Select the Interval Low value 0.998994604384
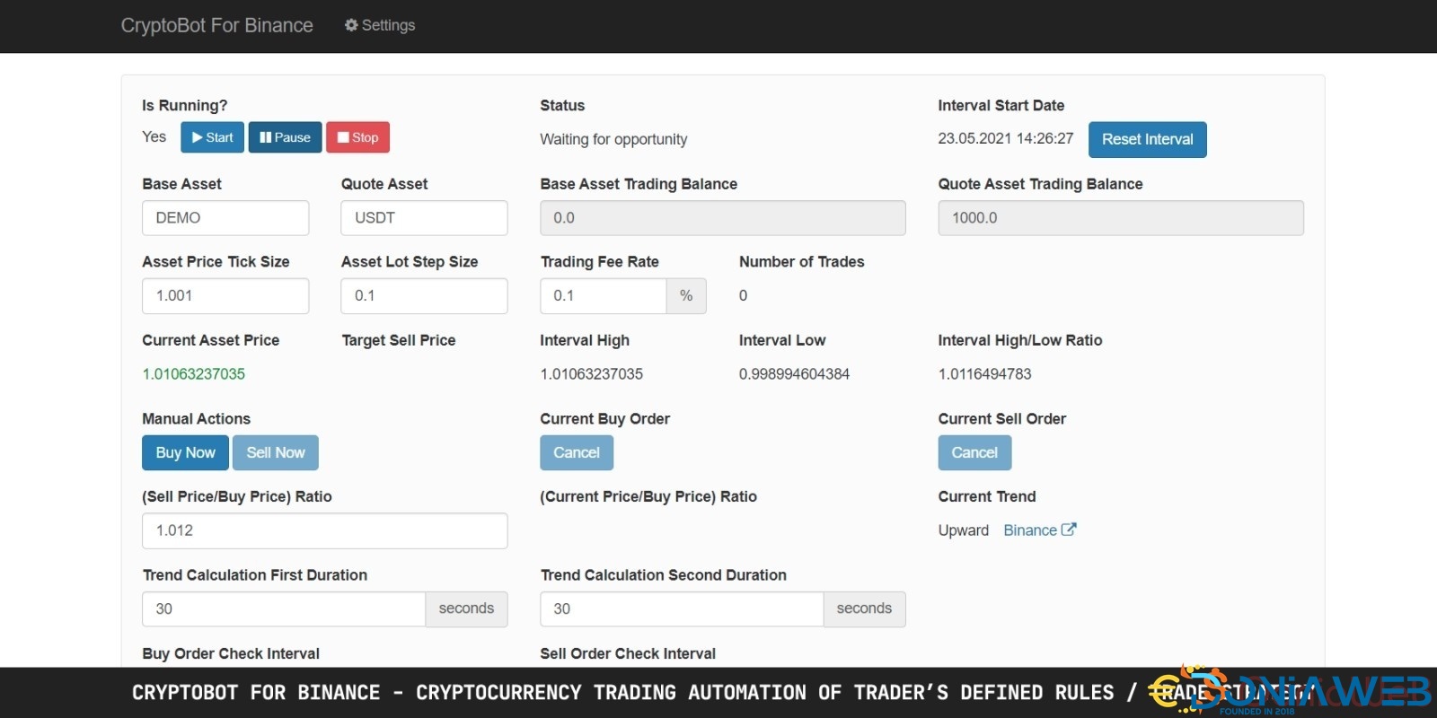1437x718 pixels. pyautogui.click(x=794, y=374)
